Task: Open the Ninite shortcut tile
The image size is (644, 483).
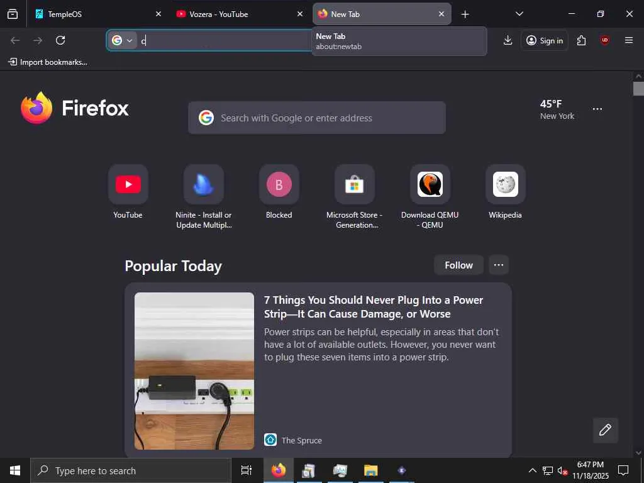Action: 203,197
